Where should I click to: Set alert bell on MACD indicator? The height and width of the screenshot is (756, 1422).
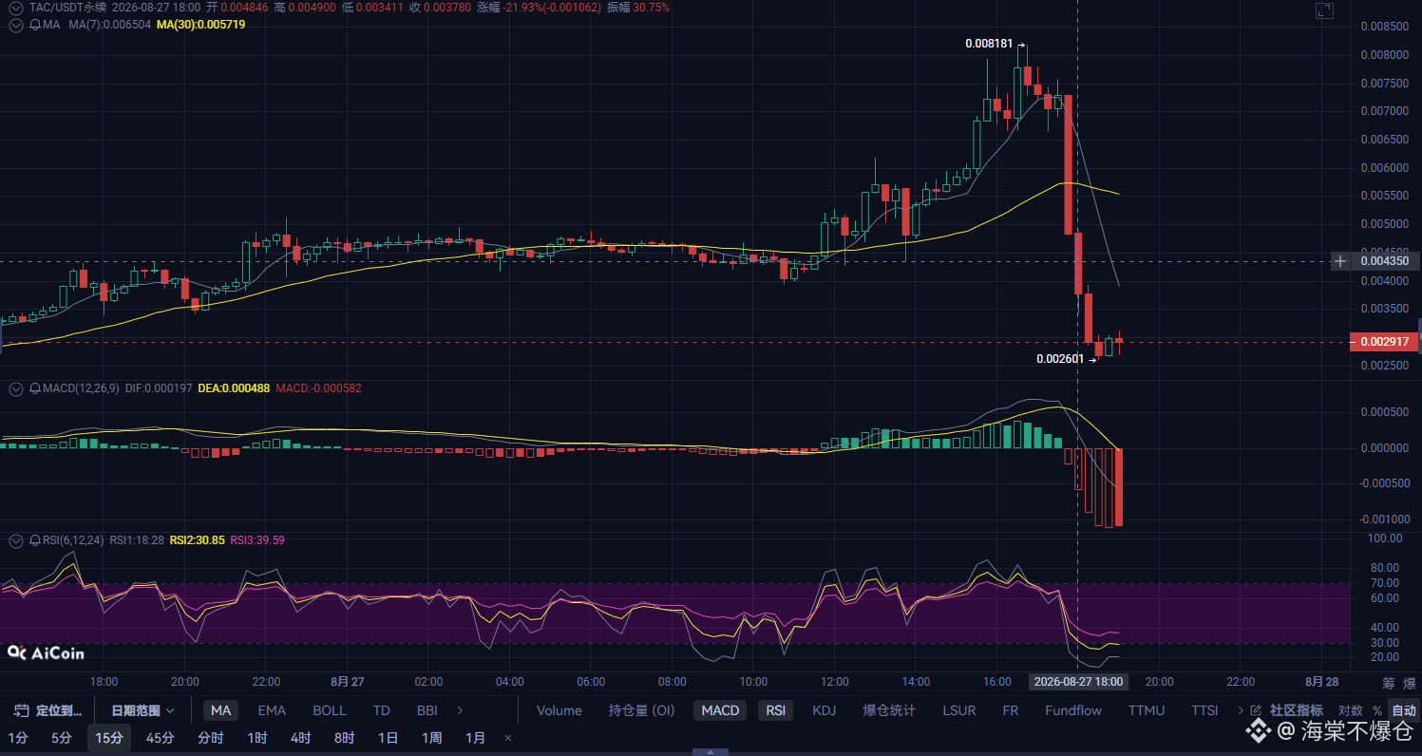tap(35, 388)
